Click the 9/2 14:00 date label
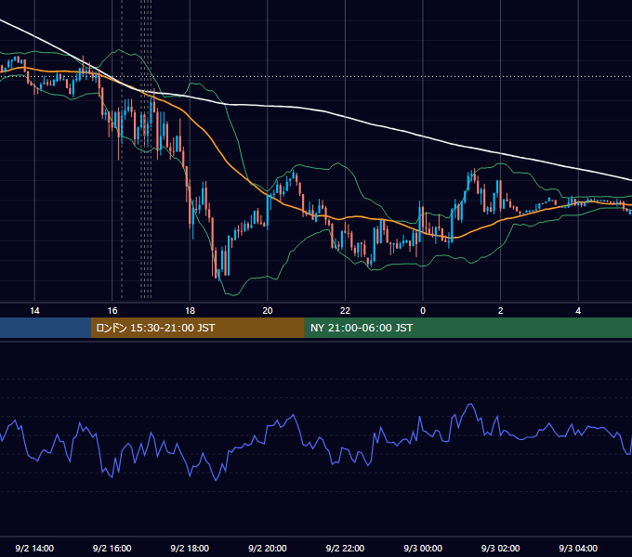Image resolution: width=632 pixels, height=557 pixels. click(34, 549)
